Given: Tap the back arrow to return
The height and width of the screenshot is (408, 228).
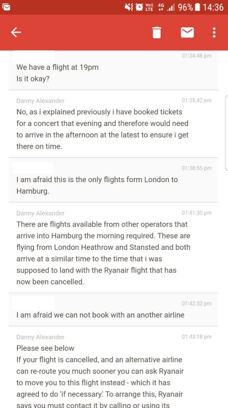Looking at the screenshot, I should point(16,32).
